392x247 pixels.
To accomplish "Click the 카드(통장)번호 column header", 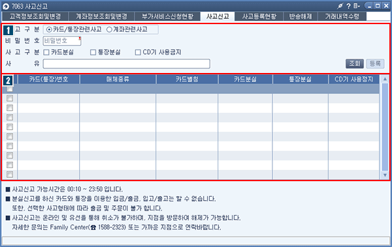I will point(48,80).
